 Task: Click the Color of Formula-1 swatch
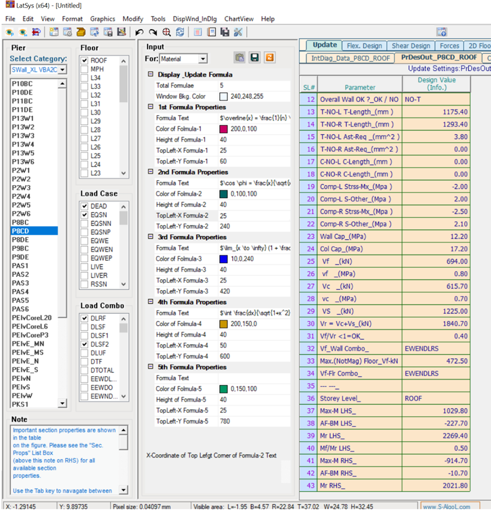(x=224, y=129)
